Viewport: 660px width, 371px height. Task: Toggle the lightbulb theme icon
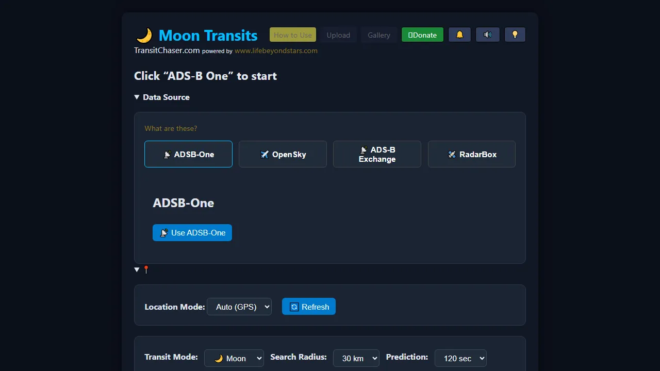515,35
